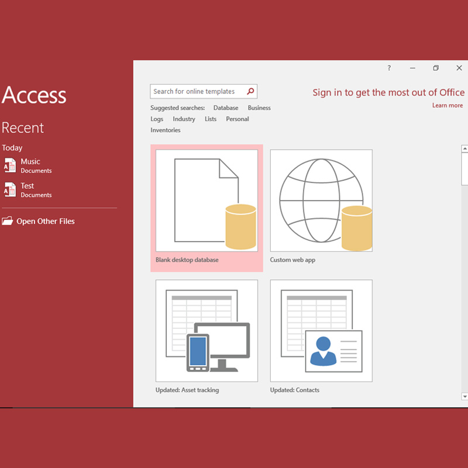Click Sign in to get the most out of Office
The image size is (468, 468).
coord(388,92)
